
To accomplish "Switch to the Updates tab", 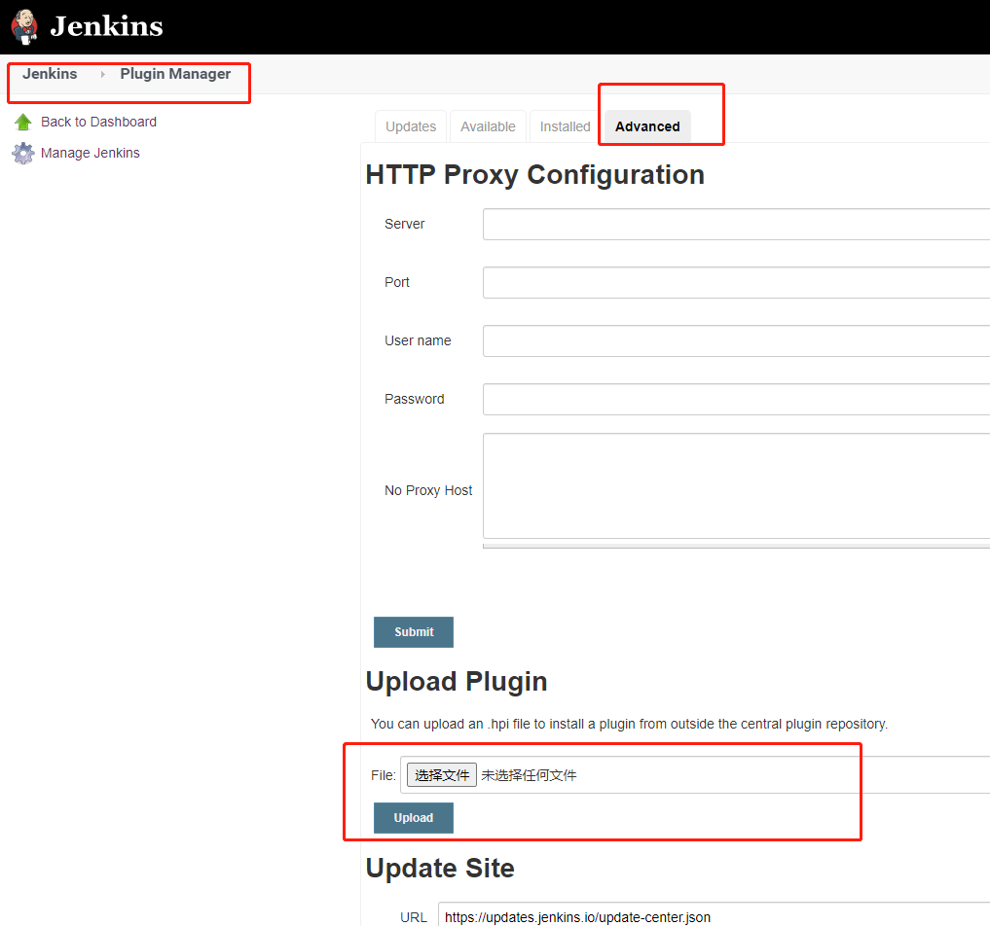I will click(x=410, y=126).
